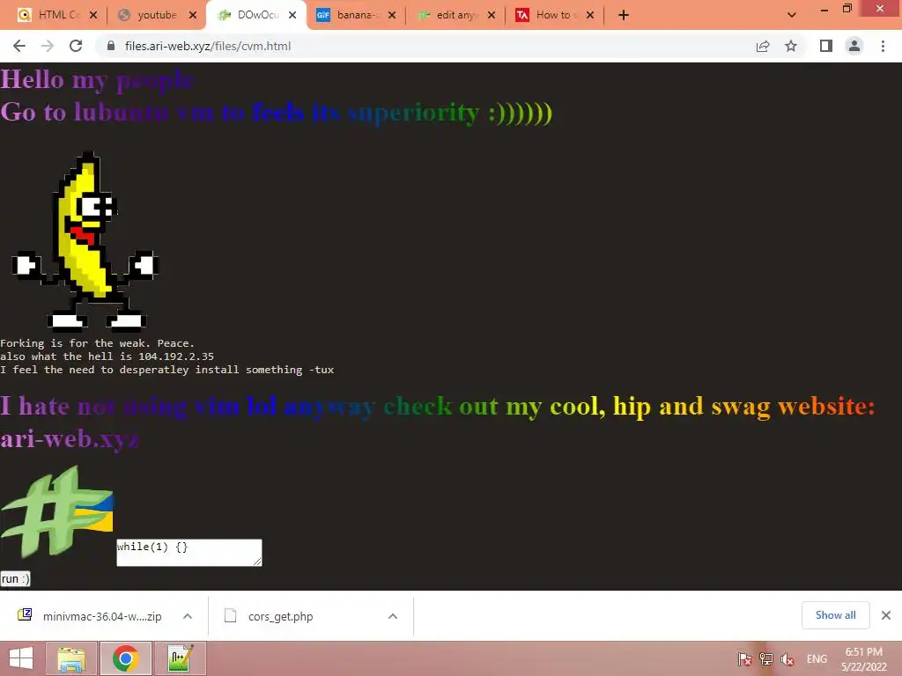View site information via the lock icon
Screen dimensions: 902x676
tap(111, 46)
